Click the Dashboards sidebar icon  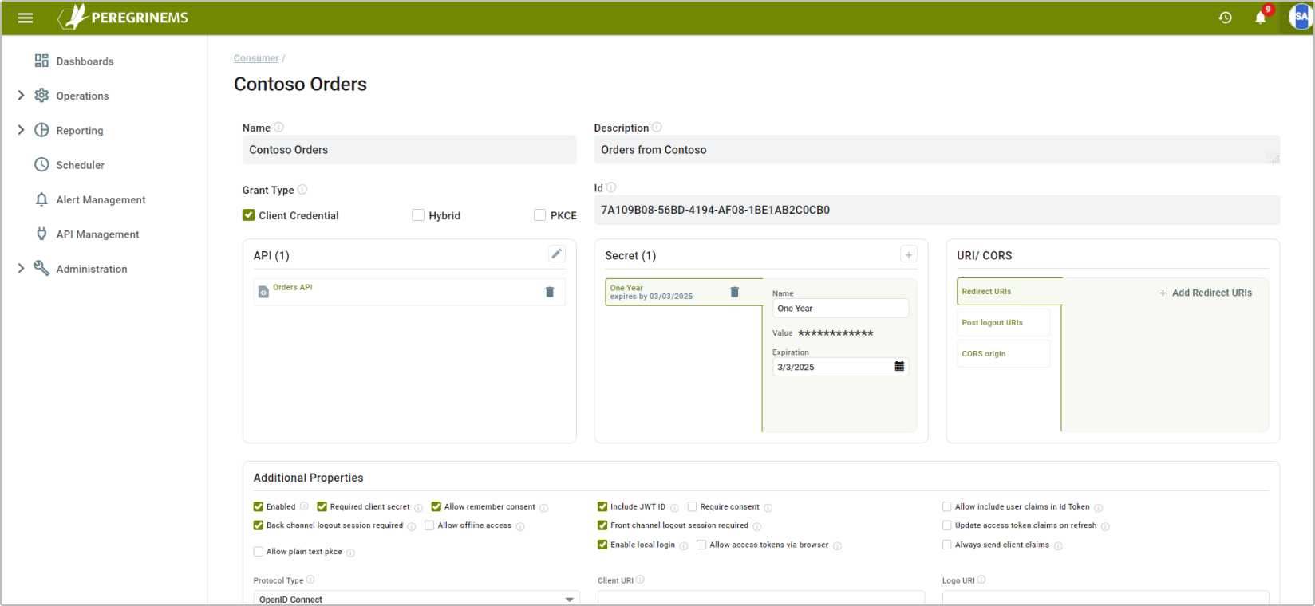(x=41, y=61)
